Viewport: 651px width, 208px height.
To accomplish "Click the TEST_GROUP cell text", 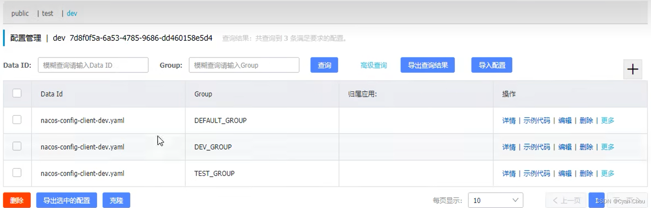I will (214, 173).
